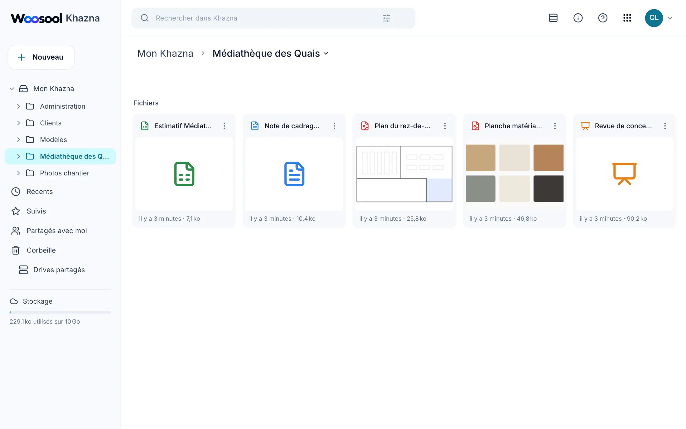Open the Plan du rez-de-... thumbnail preview
The image size is (686, 429).
tap(404, 174)
